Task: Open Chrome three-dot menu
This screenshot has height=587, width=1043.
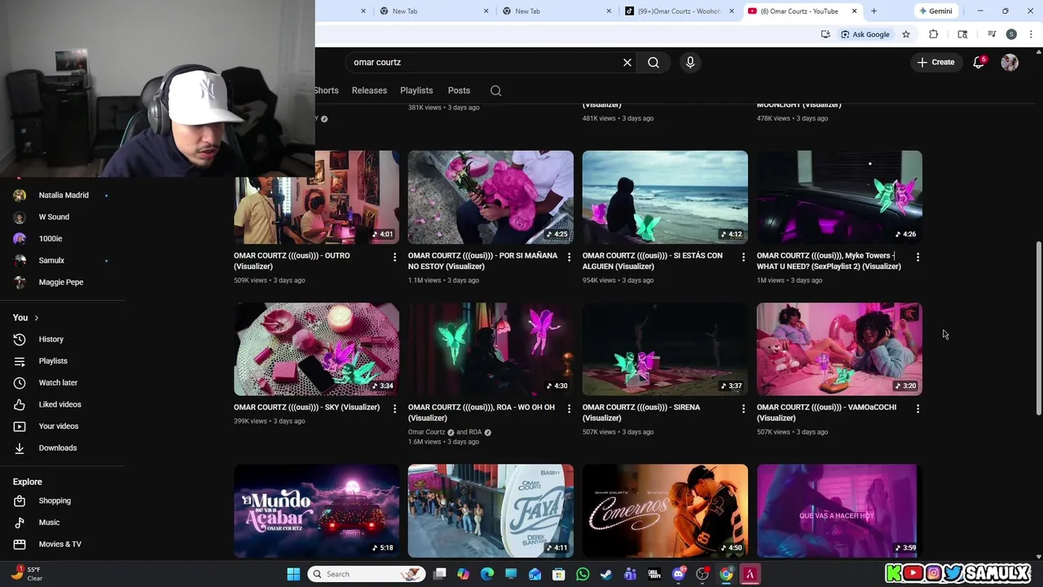Action: click(x=1031, y=34)
